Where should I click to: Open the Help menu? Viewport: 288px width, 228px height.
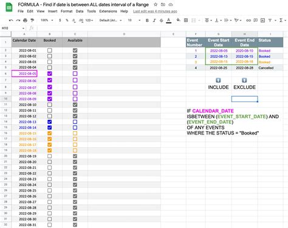point(124,11)
